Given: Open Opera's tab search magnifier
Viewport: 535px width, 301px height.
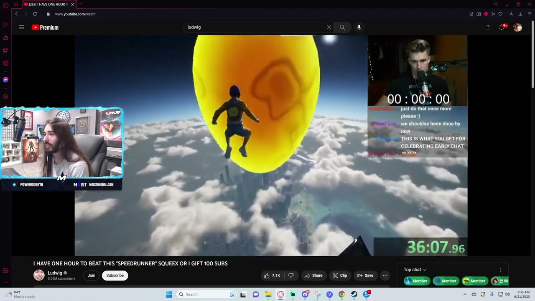Looking at the screenshot, I should pos(496,4).
